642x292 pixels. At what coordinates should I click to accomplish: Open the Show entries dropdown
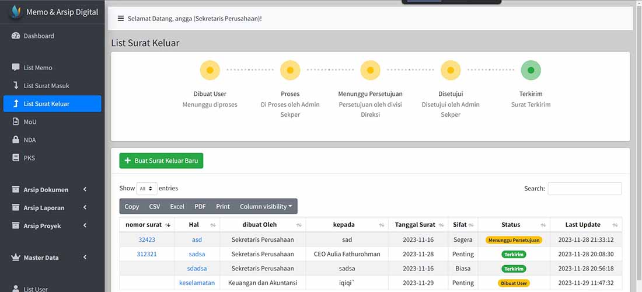[146, 189]
